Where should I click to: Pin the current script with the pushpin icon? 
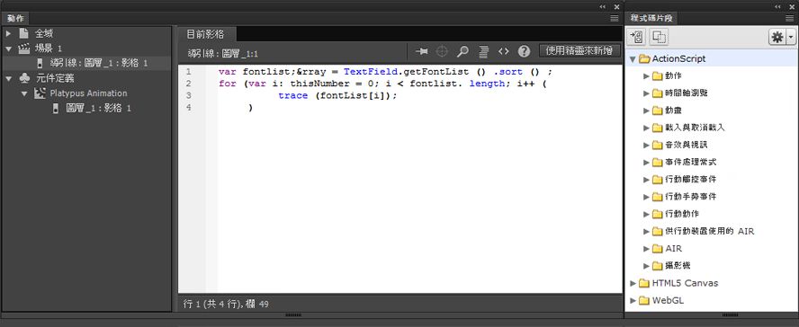coord(422,51)
